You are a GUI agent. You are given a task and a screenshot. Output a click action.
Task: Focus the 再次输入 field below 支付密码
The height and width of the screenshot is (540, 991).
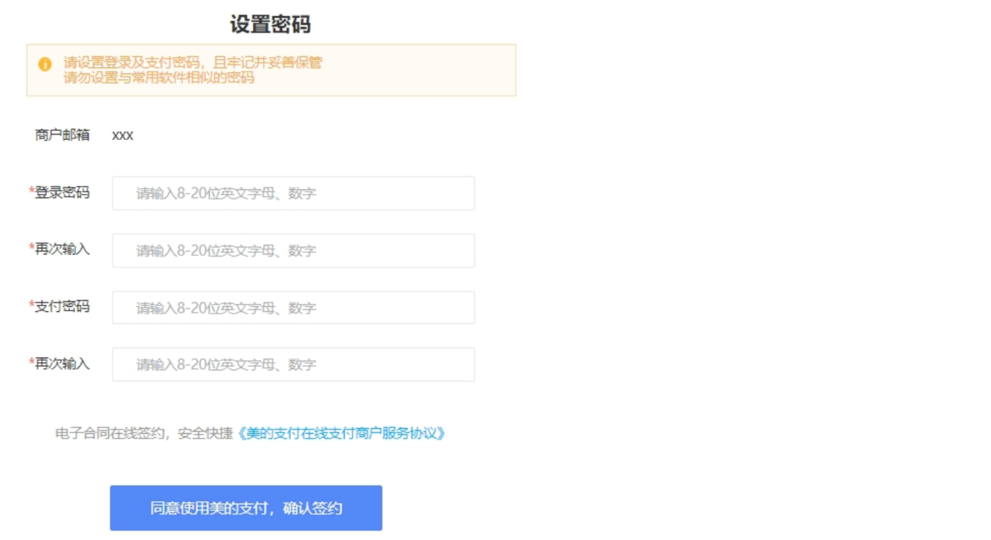(x=293, y=365)
